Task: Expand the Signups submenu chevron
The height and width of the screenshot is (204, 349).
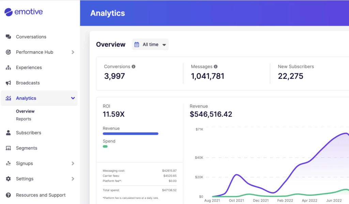Action: tap(73, 164)
